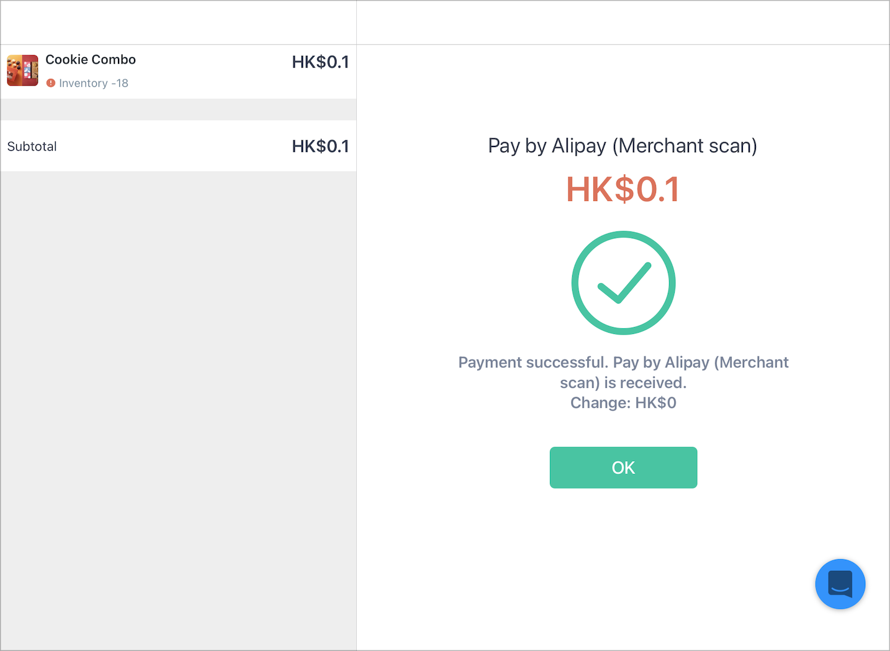Click the Subtotal amount HK$0.1
The width and height of the screenshot is (890, 651).
(320, 146)
